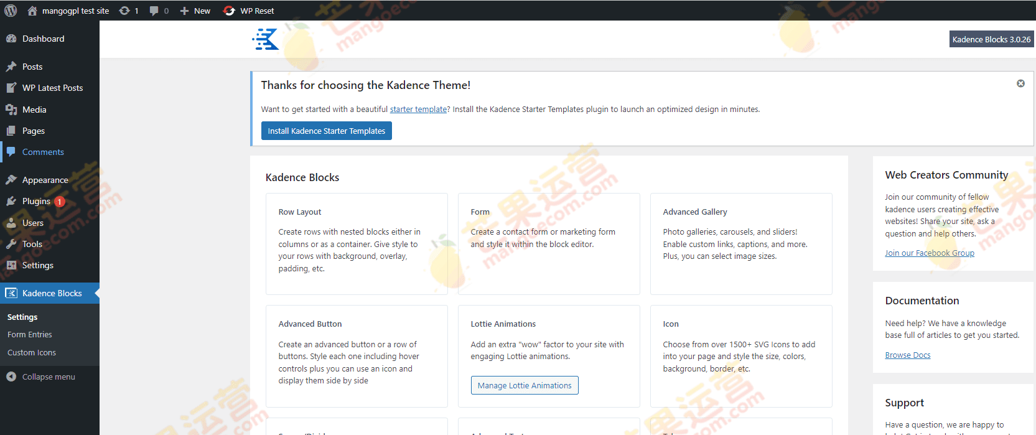
Task: Click the Support heading
Action: (904, 403)
